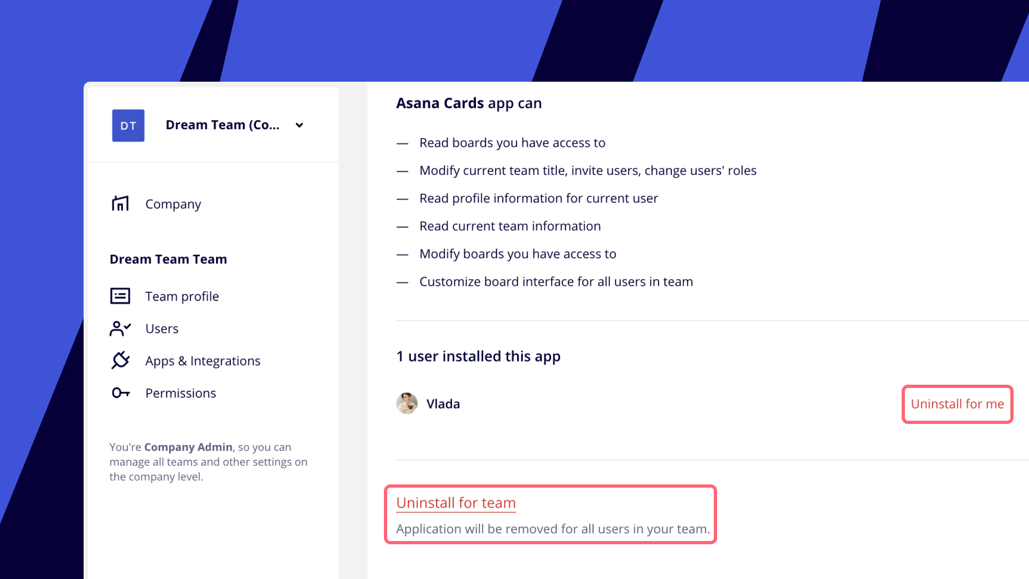Screen dimensions: 1029x579
Task: Click the user name Vlada
Action: pyautogui.click(x=443, y=404)
